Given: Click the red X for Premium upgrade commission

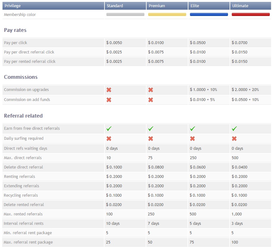Looking at the screenshot, I should [151, 90].
